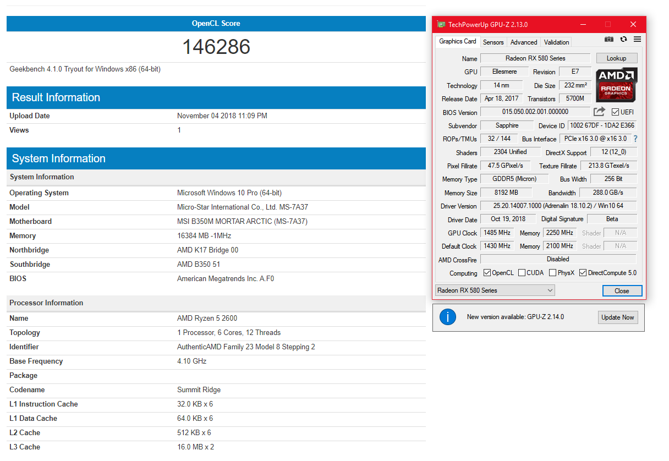Click the Die Size 232 mm² field
The height and width of the screenshot is (461, 669).
[x=575, y=85]
